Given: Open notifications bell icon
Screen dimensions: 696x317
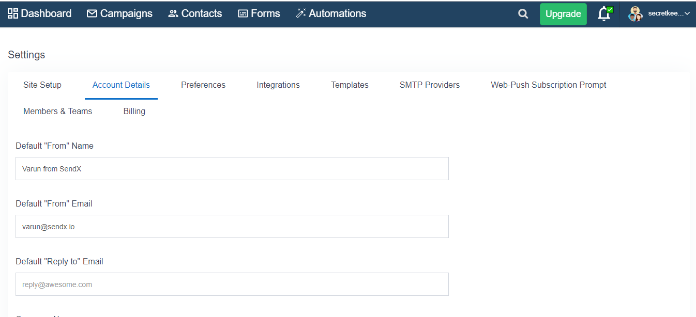Looking at the screenshot, I should click(x=603, y=14).
